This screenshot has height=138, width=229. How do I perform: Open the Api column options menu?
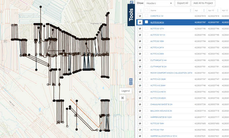pyautogui.click(x=204, y=10)
